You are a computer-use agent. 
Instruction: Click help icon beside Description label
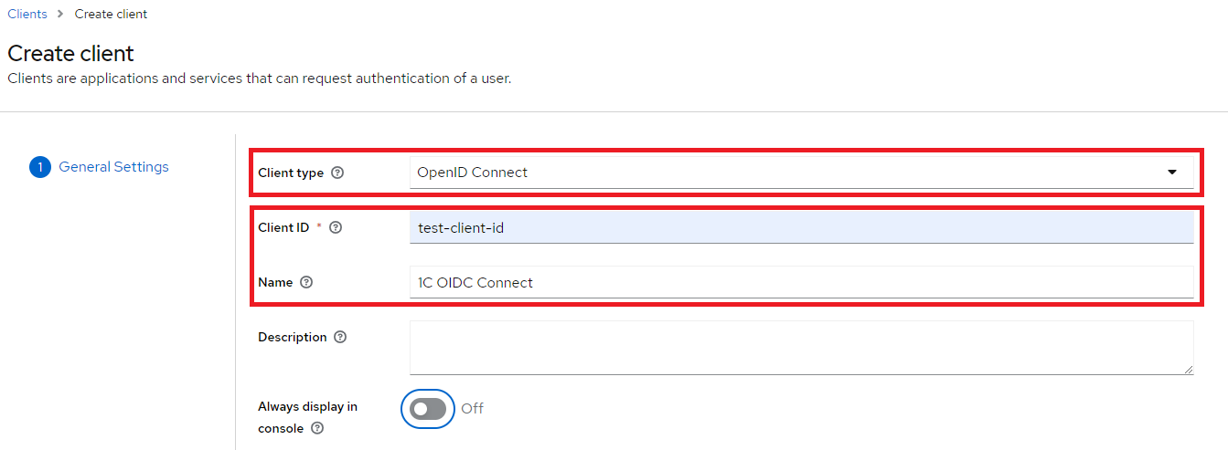(x=340, y=338)
